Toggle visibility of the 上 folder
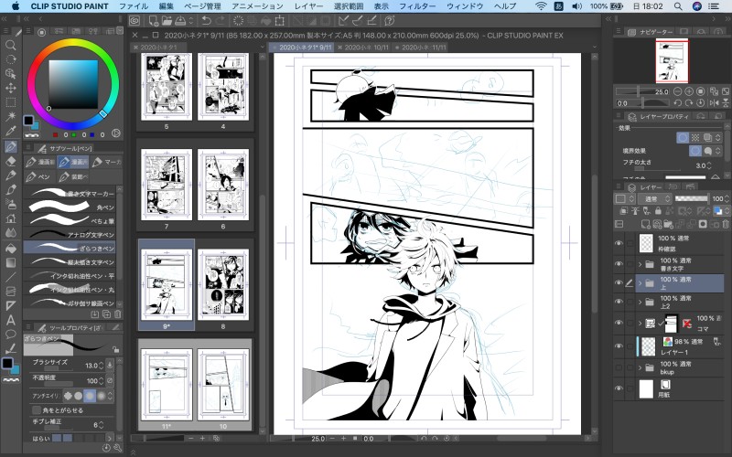 pos(619,282)
